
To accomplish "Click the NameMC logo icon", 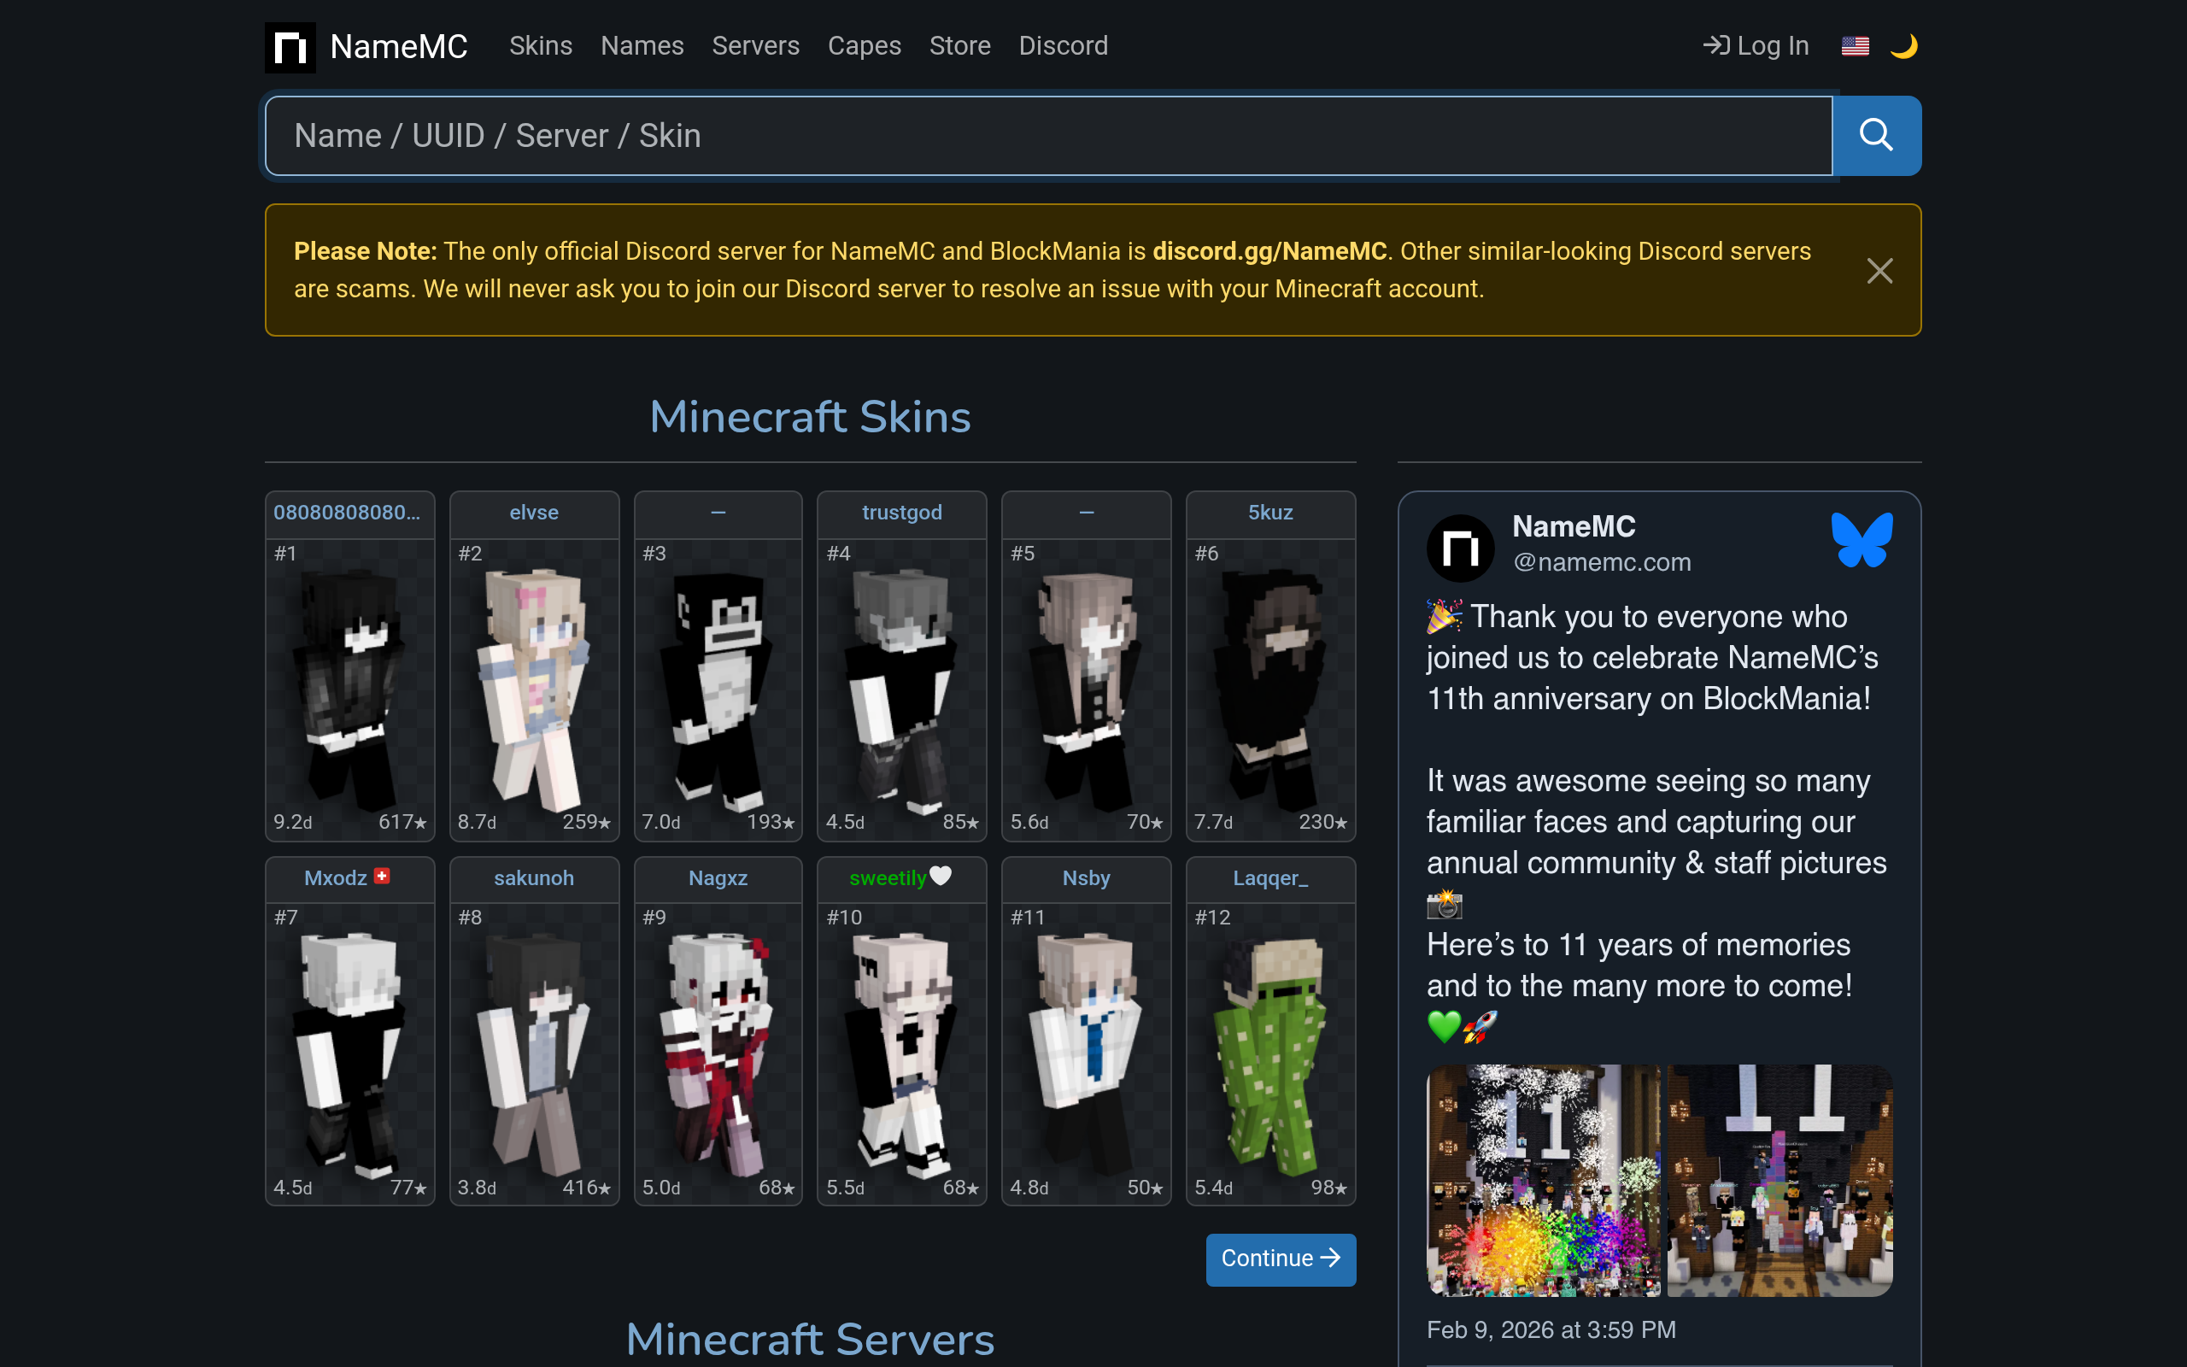I will tap(290, 47).
